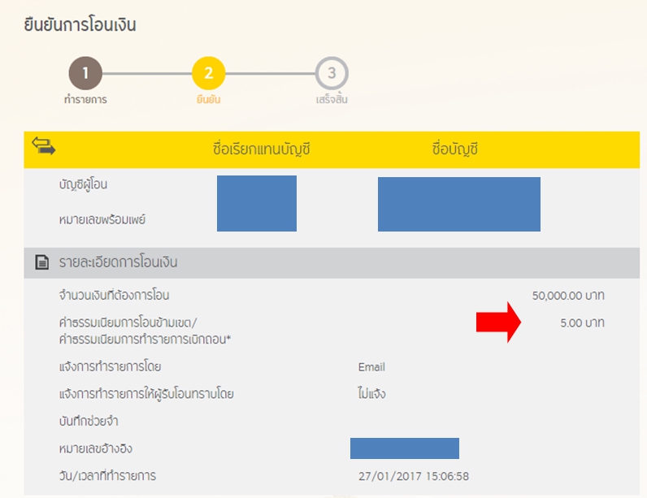This screenshot has height=498, width=647.
Task: Click column header ชื่อเรียกแทนบัญชี
Action: pyautogui.click(x=261, y=149)
